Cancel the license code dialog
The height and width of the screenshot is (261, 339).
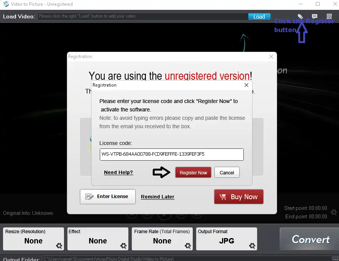click(x=227, y=172)
